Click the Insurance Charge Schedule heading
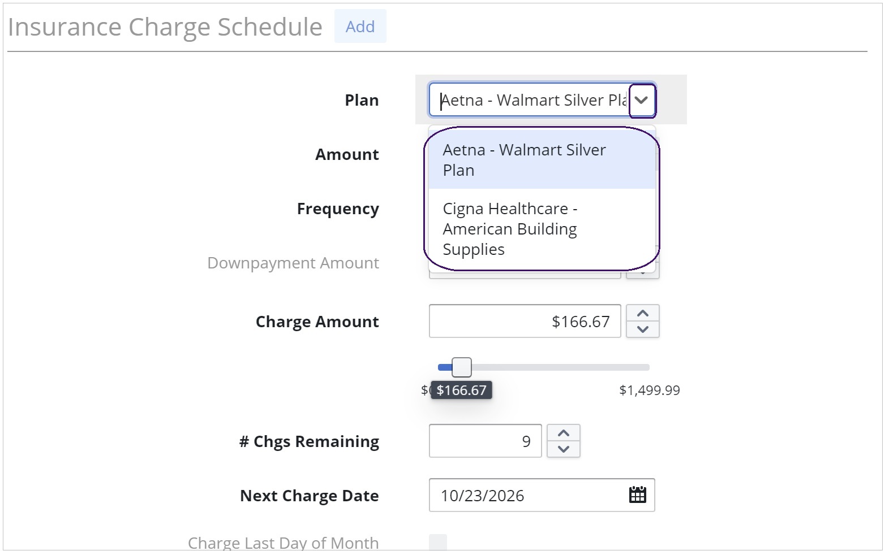Screen dimensions: 885x551 click(165, 27)
